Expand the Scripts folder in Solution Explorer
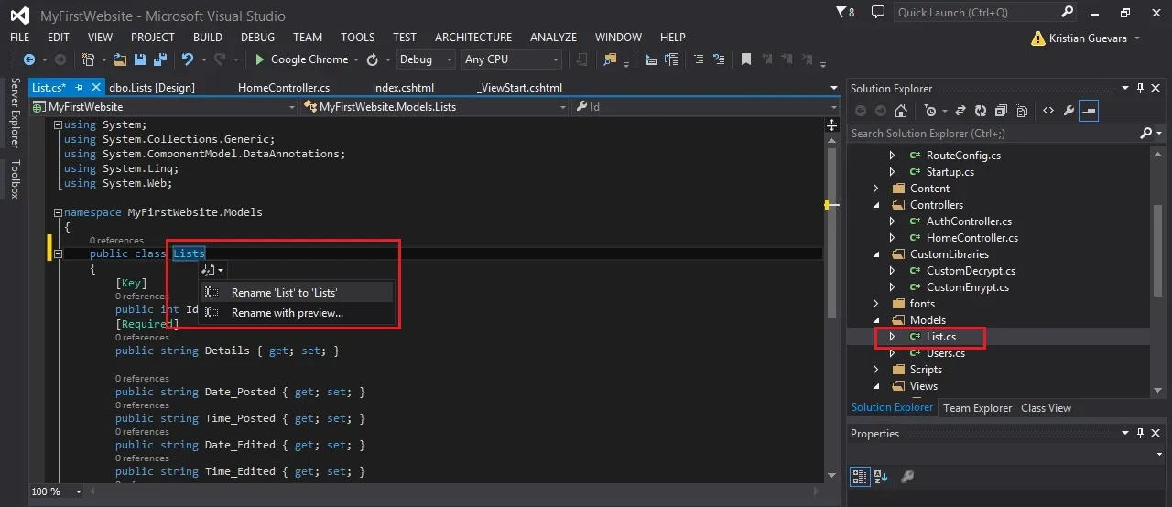The image size is (1172, 507). tap(876, 370)
